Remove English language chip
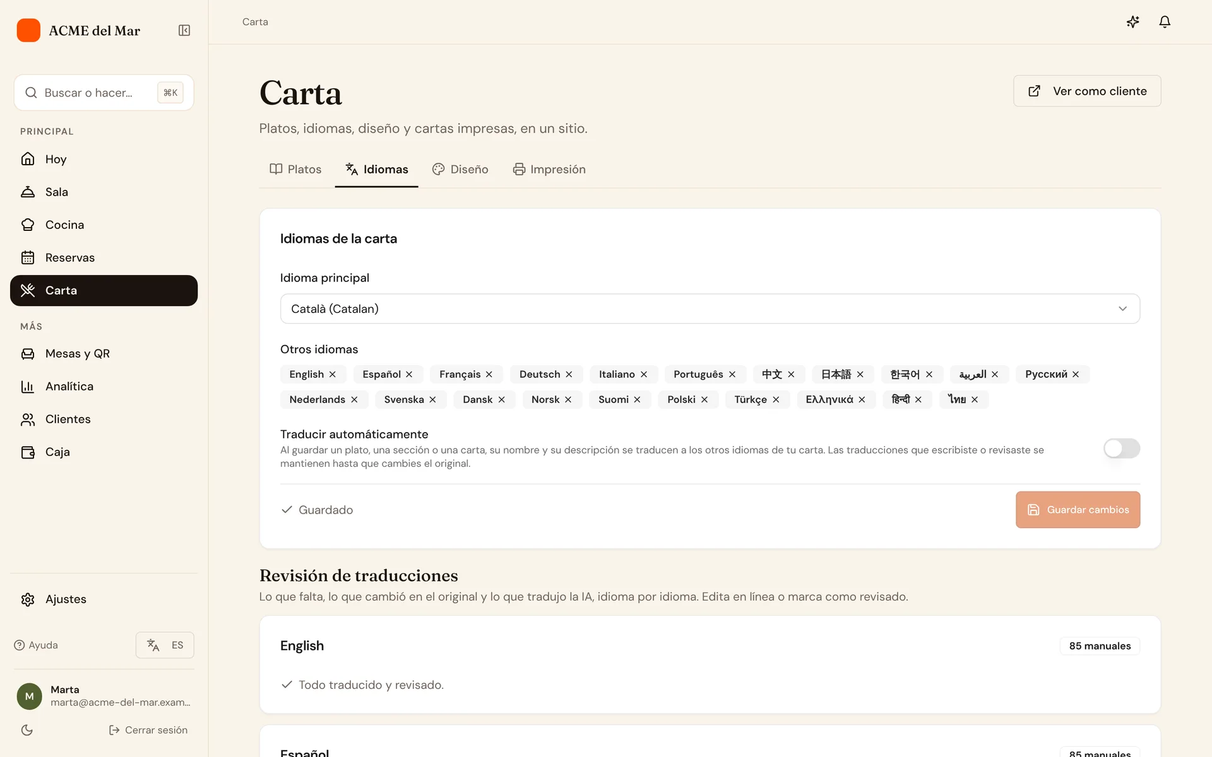 tap(333, 374)
